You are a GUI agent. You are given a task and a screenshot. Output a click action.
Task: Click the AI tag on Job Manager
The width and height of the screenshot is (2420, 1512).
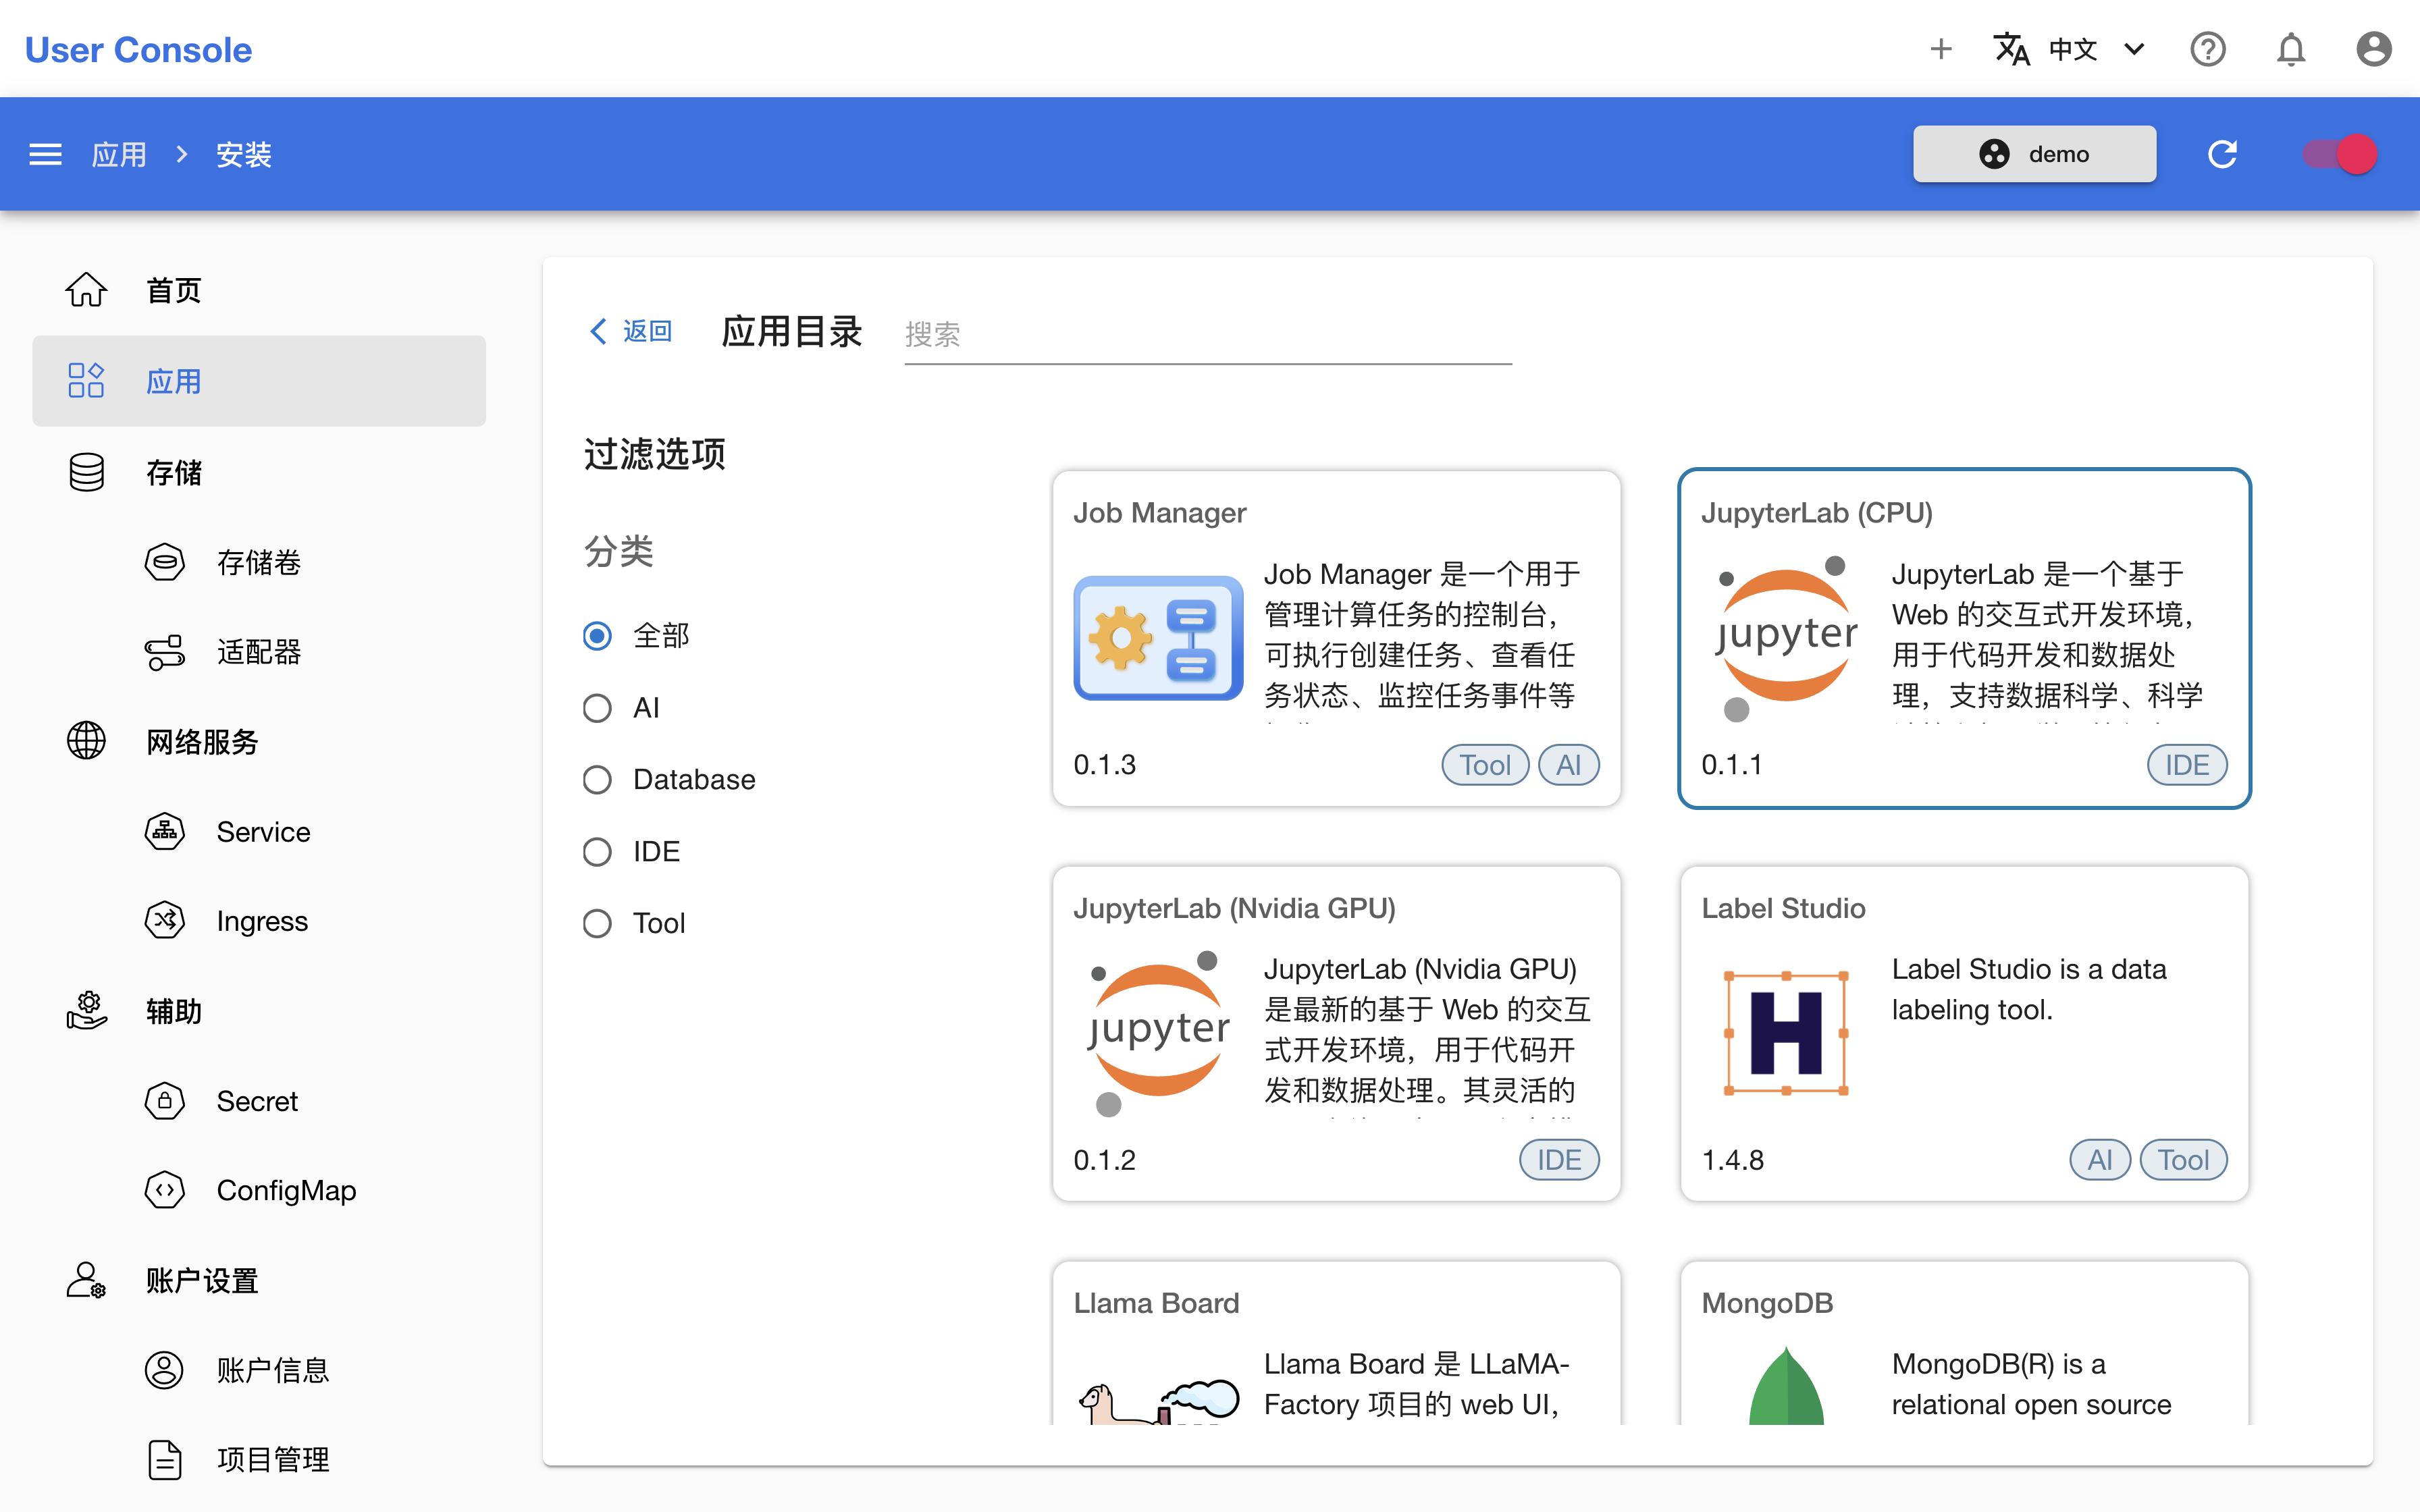tap(1569, 765)
